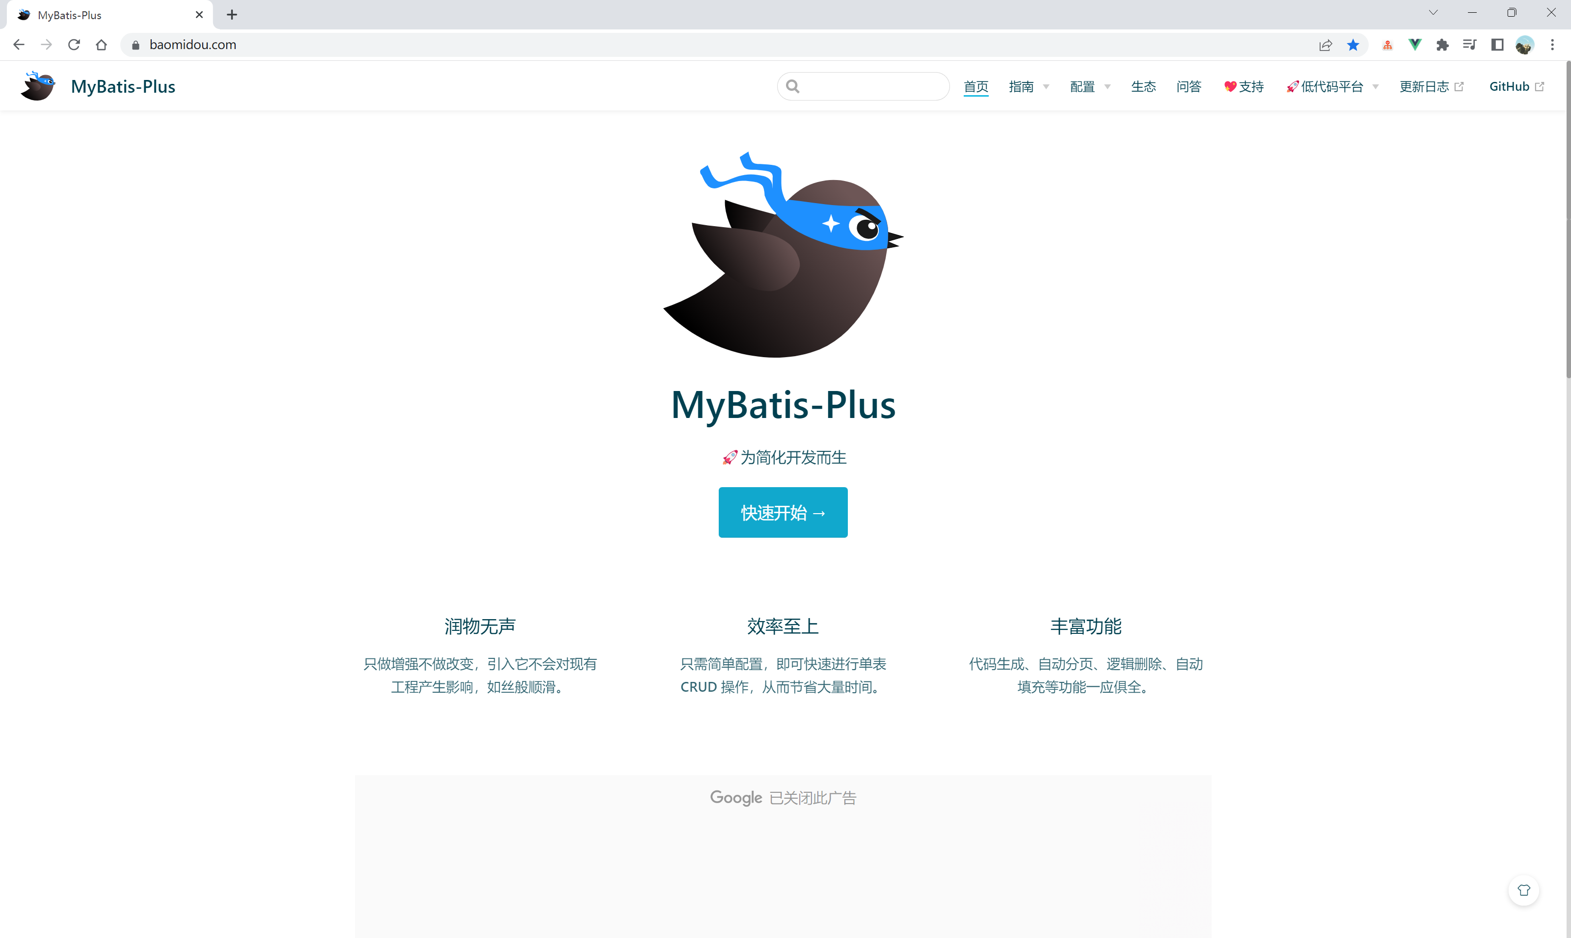Click the padlock site info icon
The image size is (1571, 938).
coord(135,45)
